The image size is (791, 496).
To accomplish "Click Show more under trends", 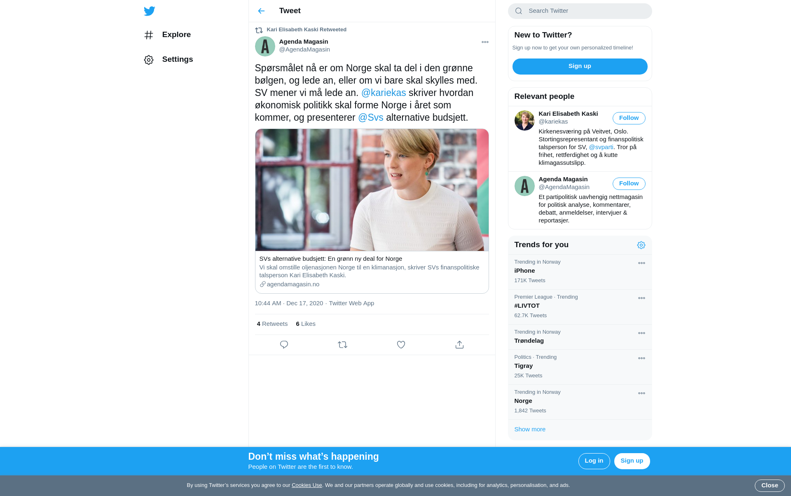I will coord(530,429).
